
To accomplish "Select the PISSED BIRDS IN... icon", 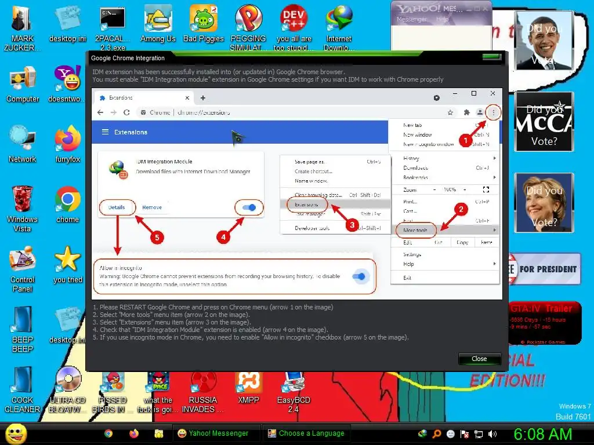I will [x=113, y=392].
